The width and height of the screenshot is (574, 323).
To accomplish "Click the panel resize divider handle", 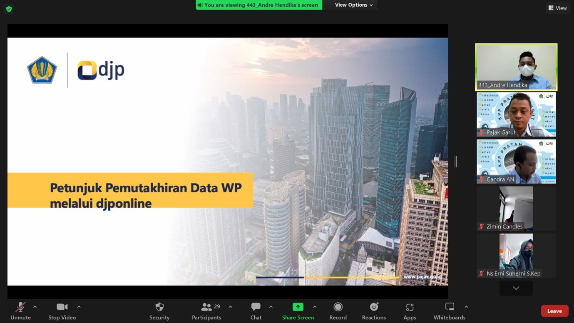I will (x=456, y=161).
